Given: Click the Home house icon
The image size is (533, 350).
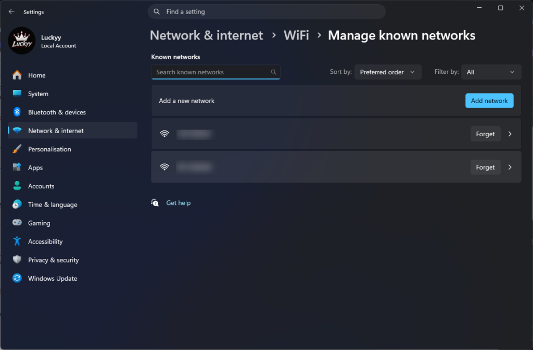Looking at the screenshot, I should 17,75.
